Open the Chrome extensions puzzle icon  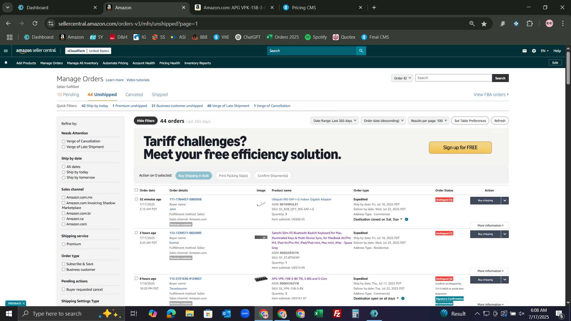(x=530, y=23)
